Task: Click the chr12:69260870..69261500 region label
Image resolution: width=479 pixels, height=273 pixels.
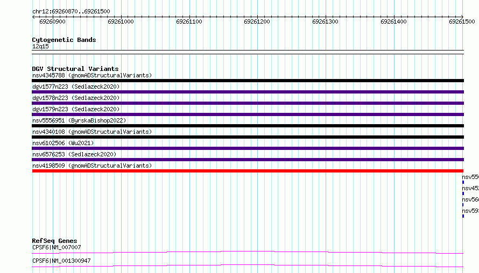Action: point(71,11)
